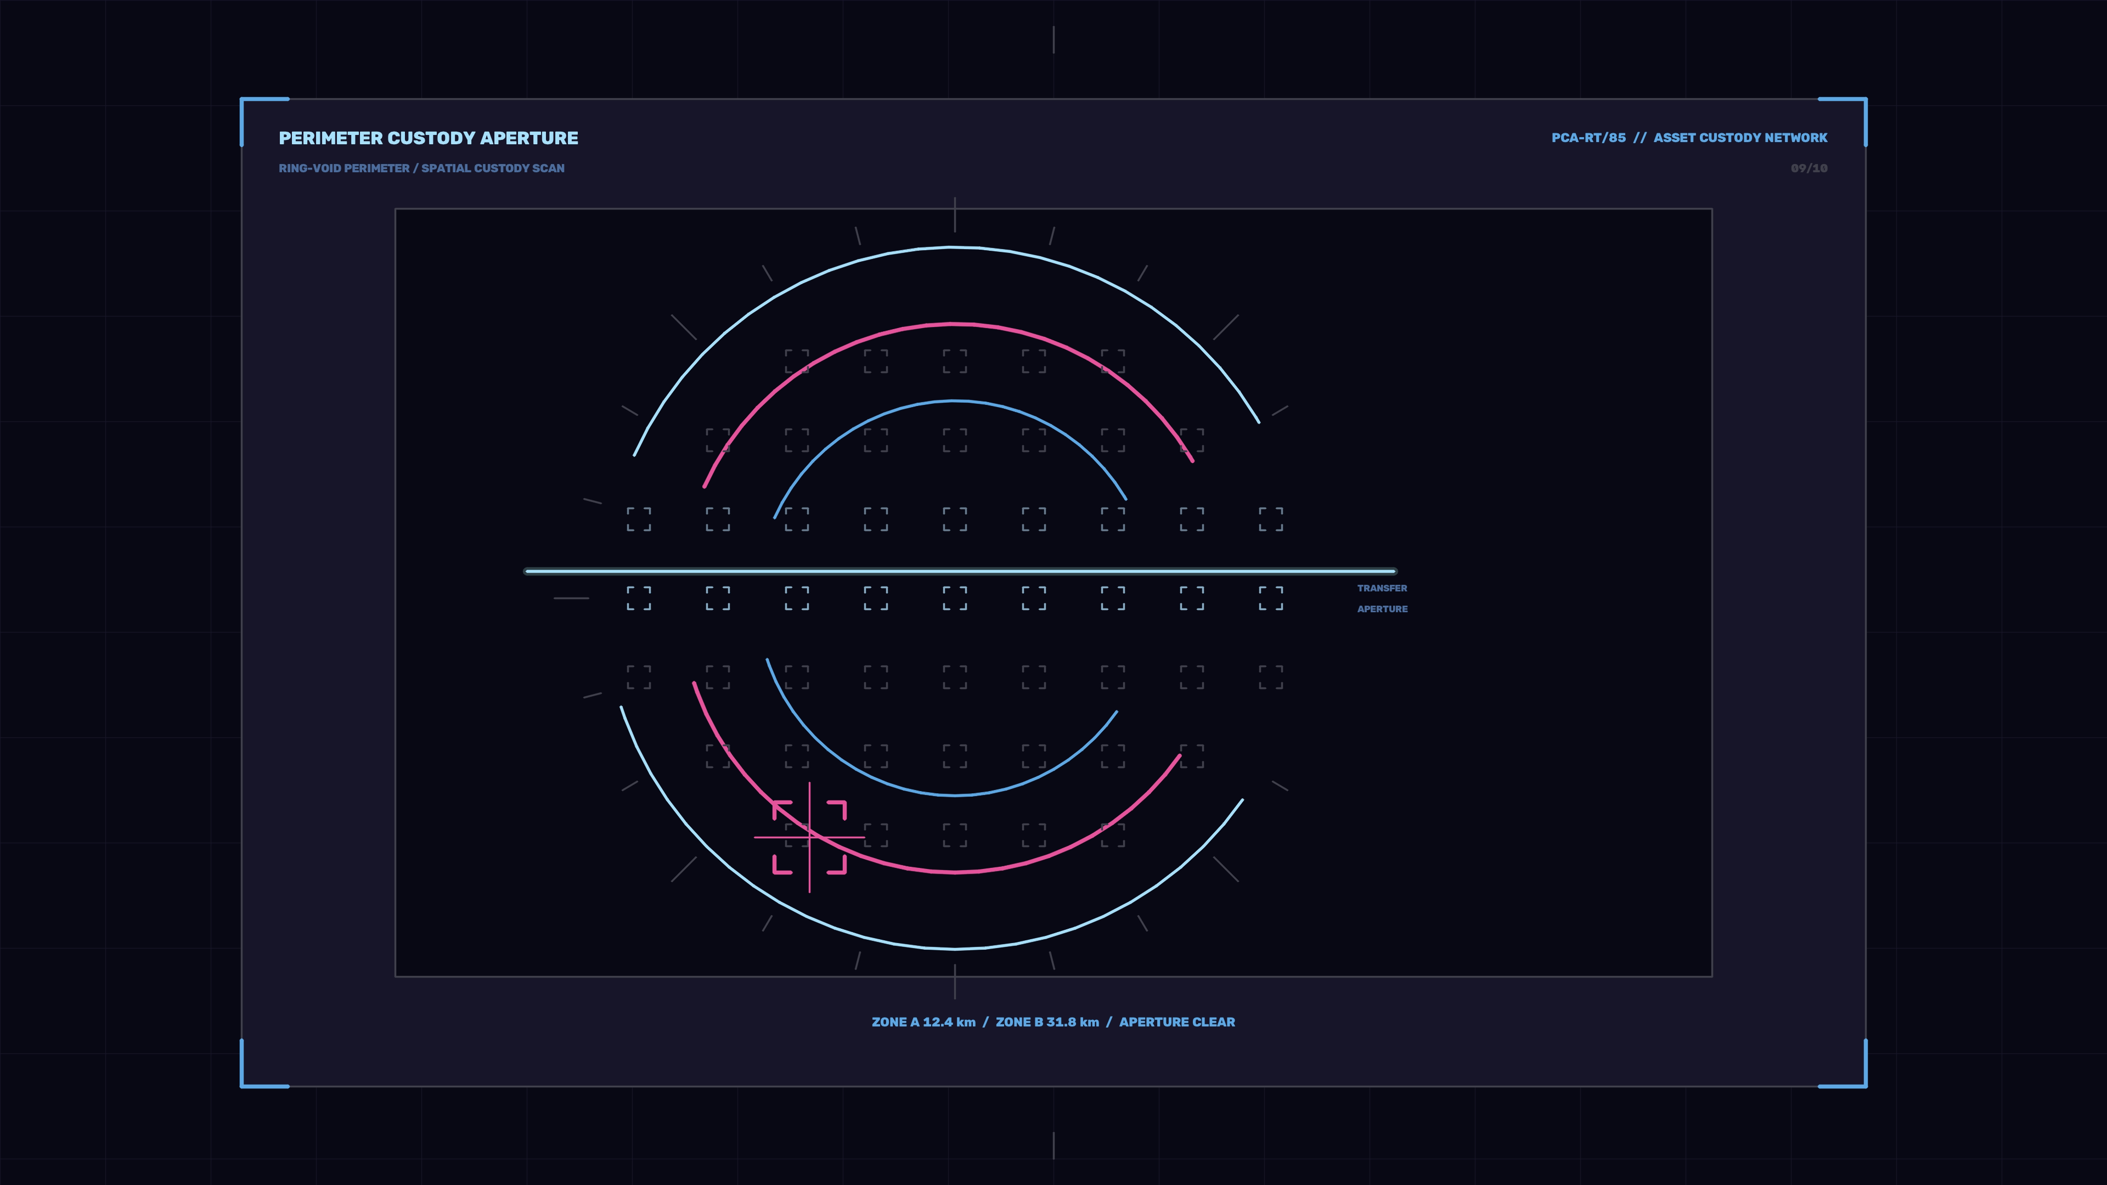The height and width of the screenshot is (1185, 2107).
Task: Click the 'APERTURE CLEAR' status text
Action: [x=1177, y=1022]
